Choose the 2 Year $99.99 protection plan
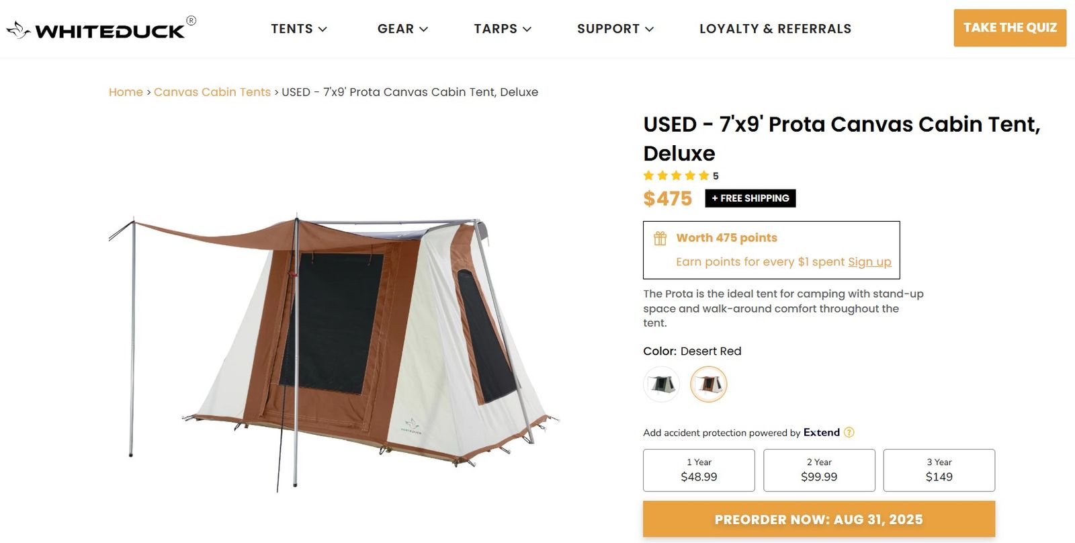Viewport: 1075px width, 543px height. pyautogui.click(x=819, y=470)
